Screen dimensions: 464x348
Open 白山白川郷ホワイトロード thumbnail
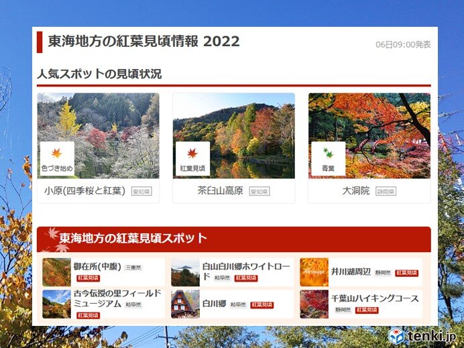(x=185, y=272)
